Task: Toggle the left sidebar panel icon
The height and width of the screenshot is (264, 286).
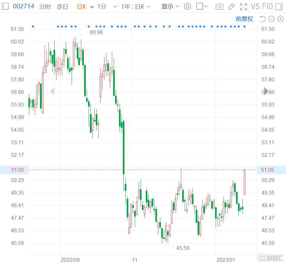Action: point(5,6)
